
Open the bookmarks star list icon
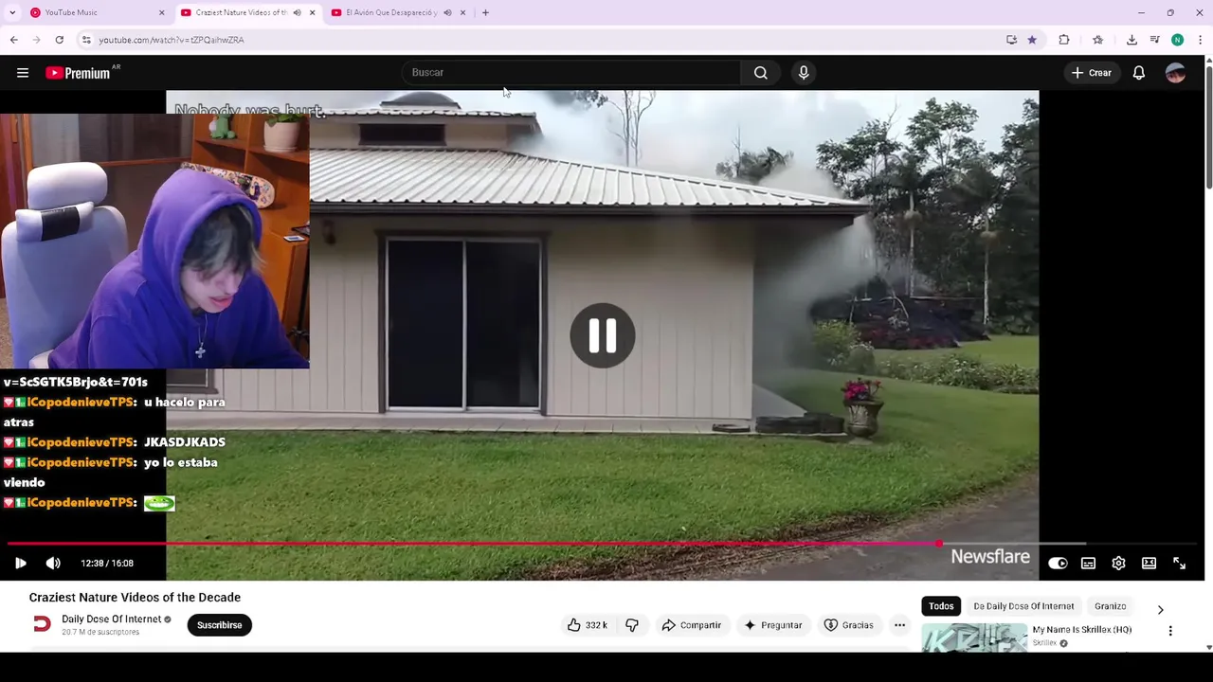tap(1097, 40)
